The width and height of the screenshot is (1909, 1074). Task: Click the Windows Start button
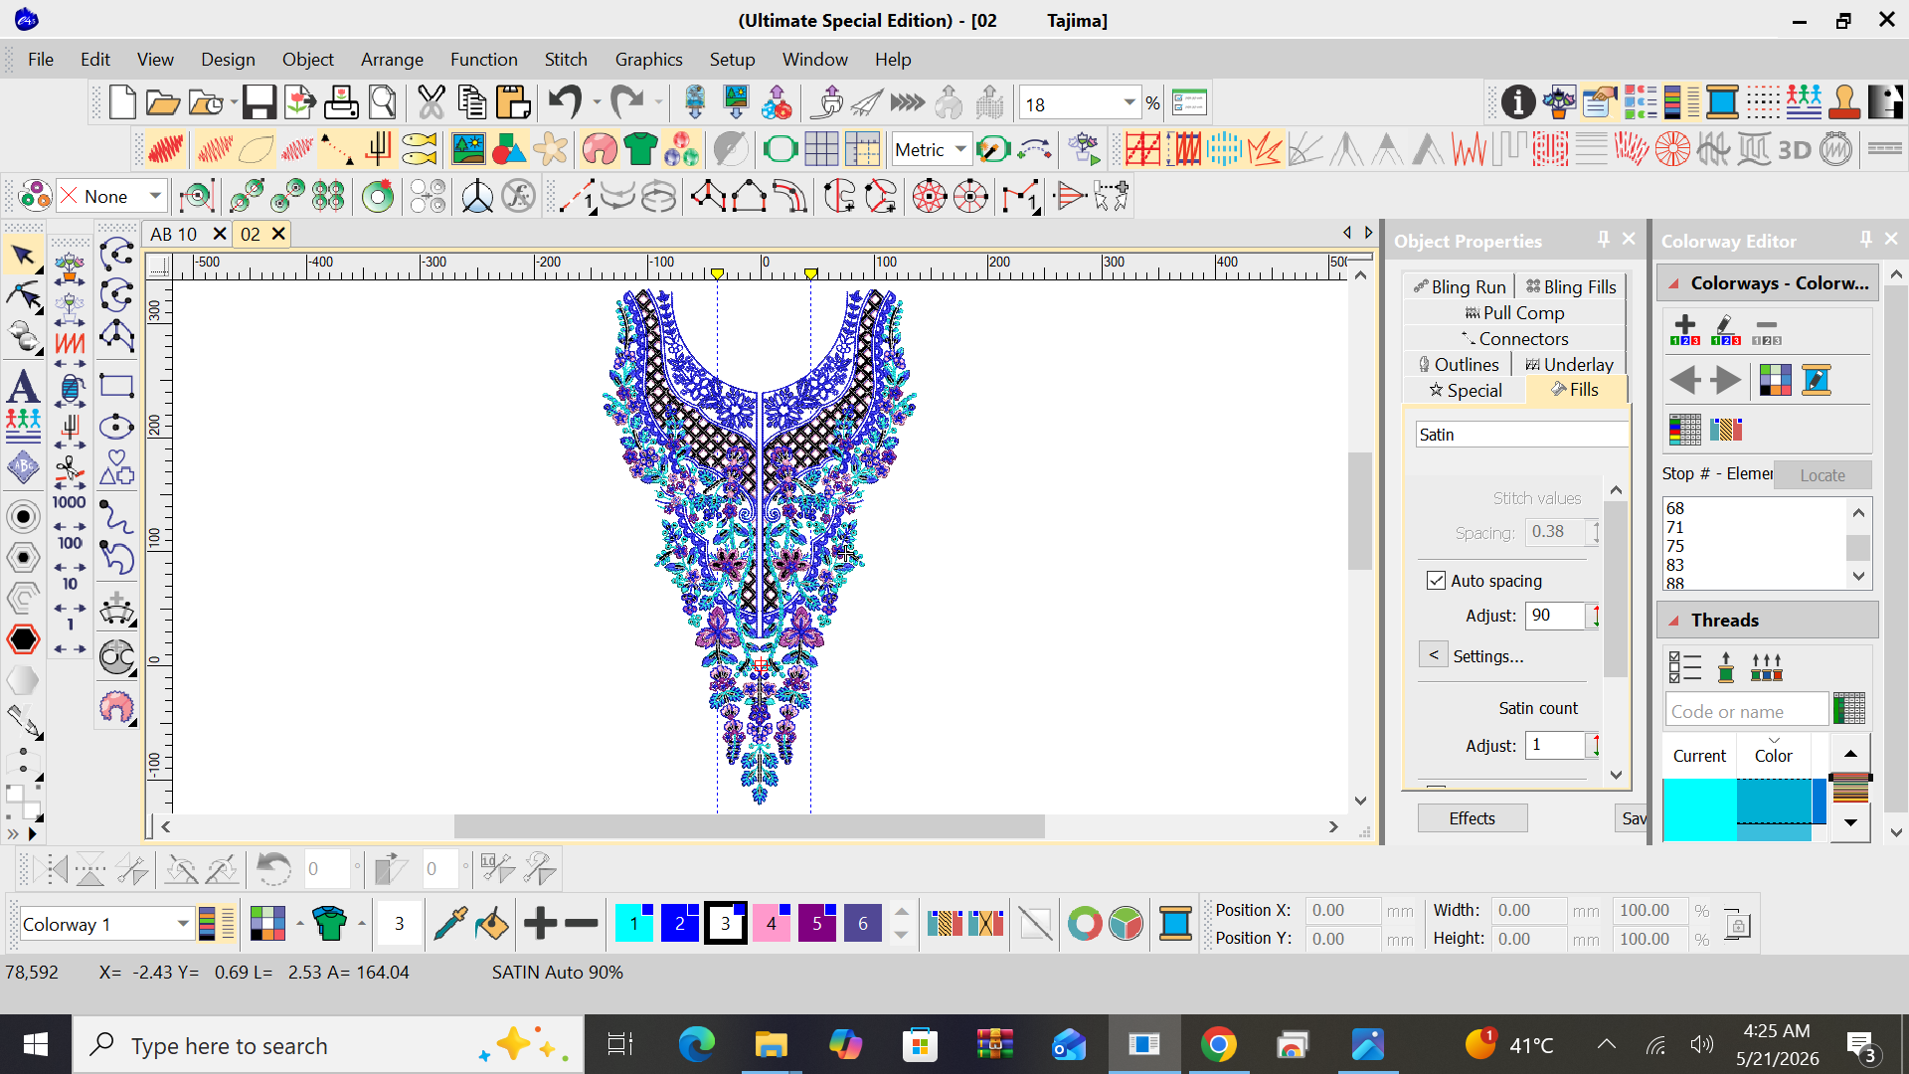click(36, 1044)
